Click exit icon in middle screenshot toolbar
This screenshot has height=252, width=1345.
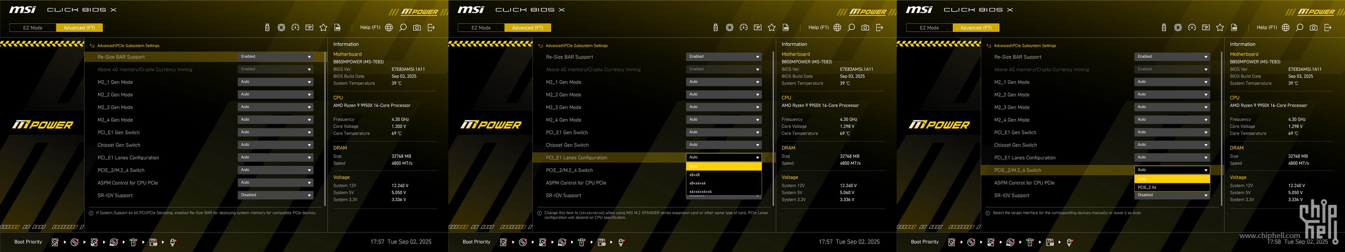tap(880, 28)
